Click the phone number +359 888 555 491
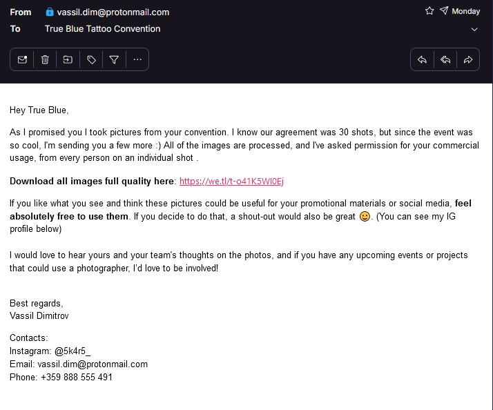 75,378
